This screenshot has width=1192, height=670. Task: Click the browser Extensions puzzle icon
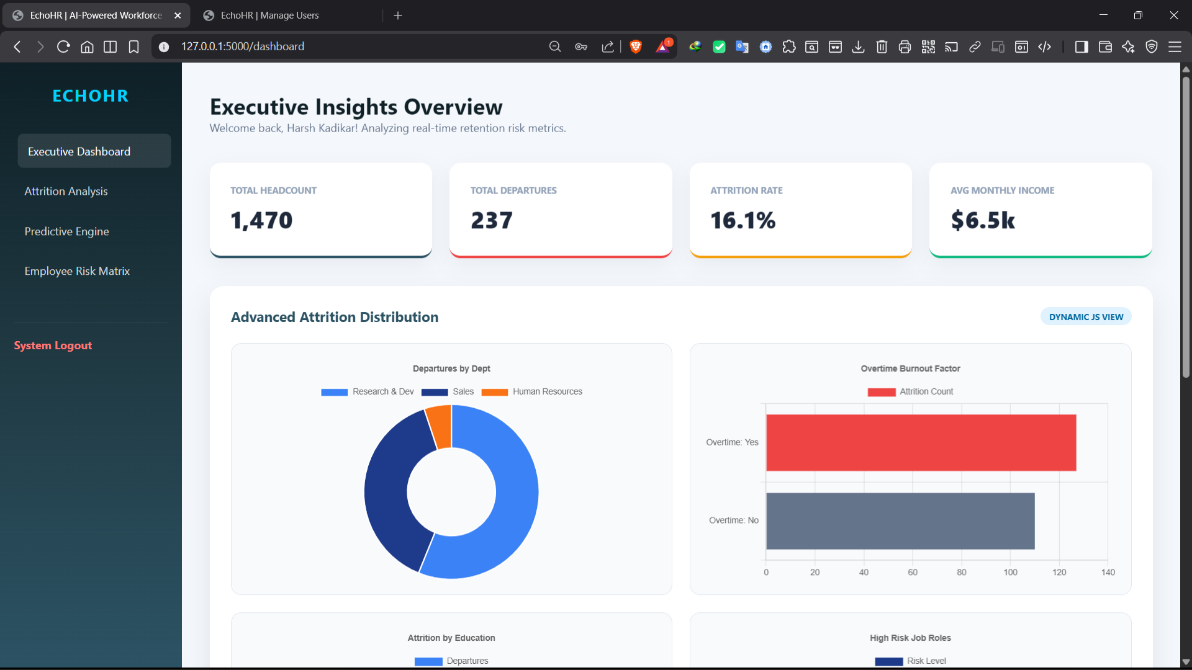coord(789,47)
